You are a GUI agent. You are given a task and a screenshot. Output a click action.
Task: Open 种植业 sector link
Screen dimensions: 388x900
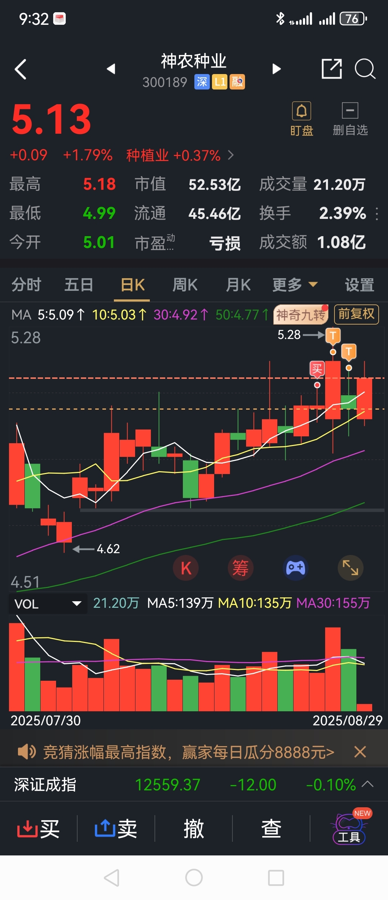(x=180, y=156)
